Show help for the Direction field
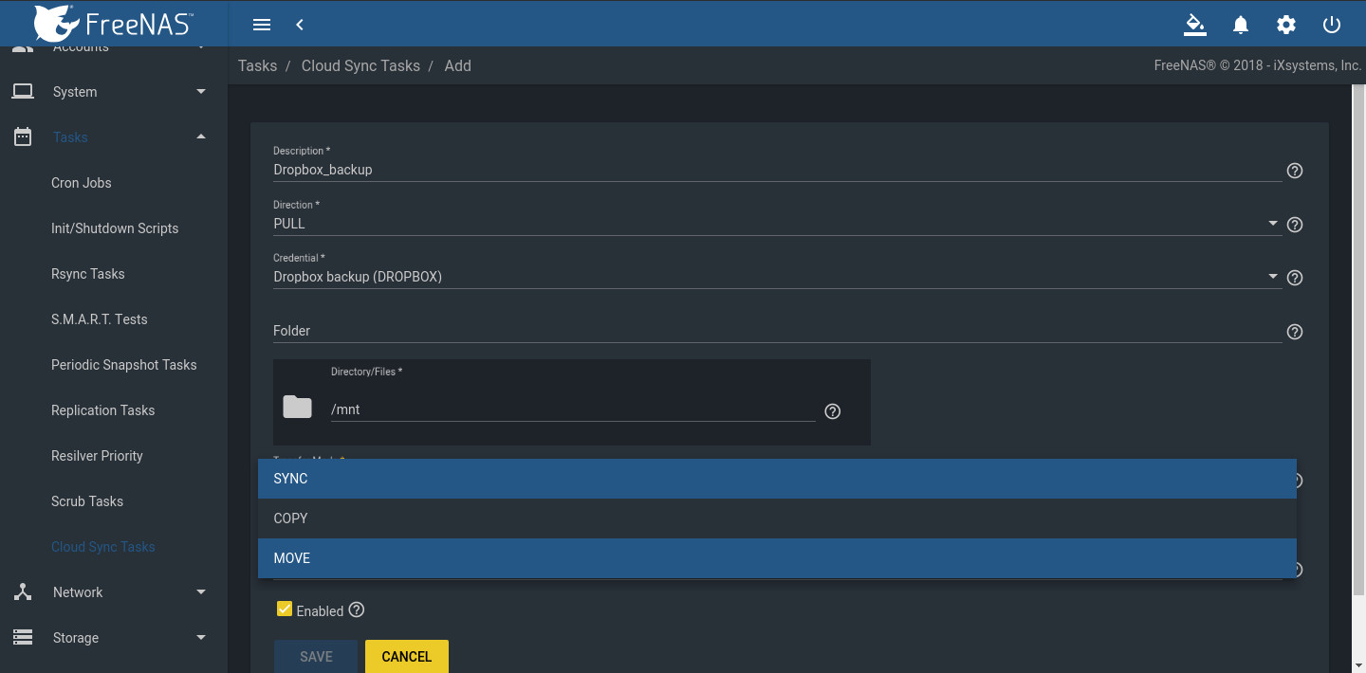 pyautogui.click(x=1295, y=225)
